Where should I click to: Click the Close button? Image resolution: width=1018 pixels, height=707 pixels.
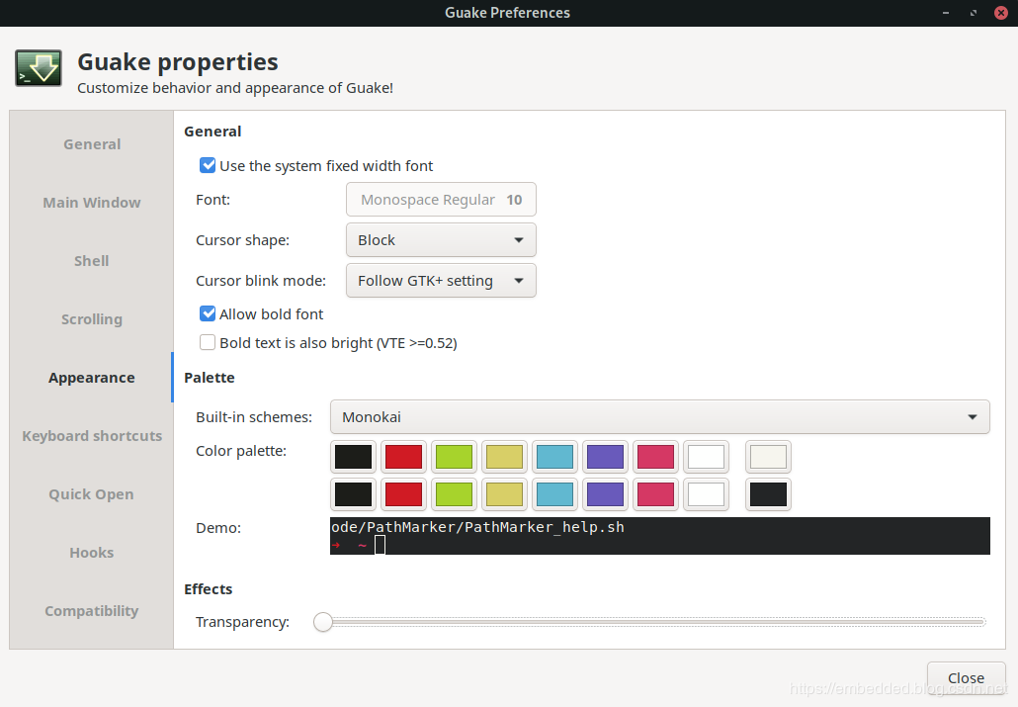coord(966,678)
